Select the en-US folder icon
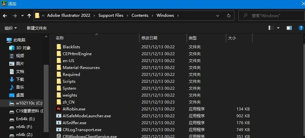This screenshot has width=305, height=138. [x=59, y=61]
